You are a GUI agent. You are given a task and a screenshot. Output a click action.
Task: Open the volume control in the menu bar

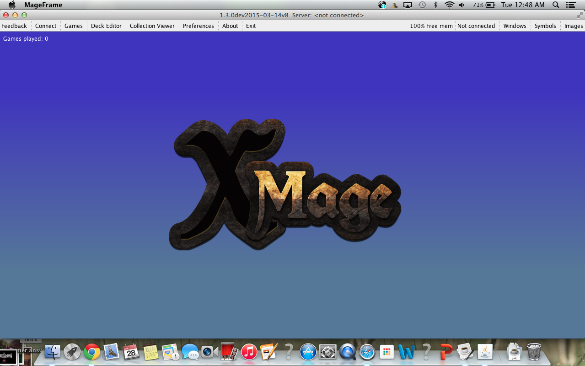(462, 5)
